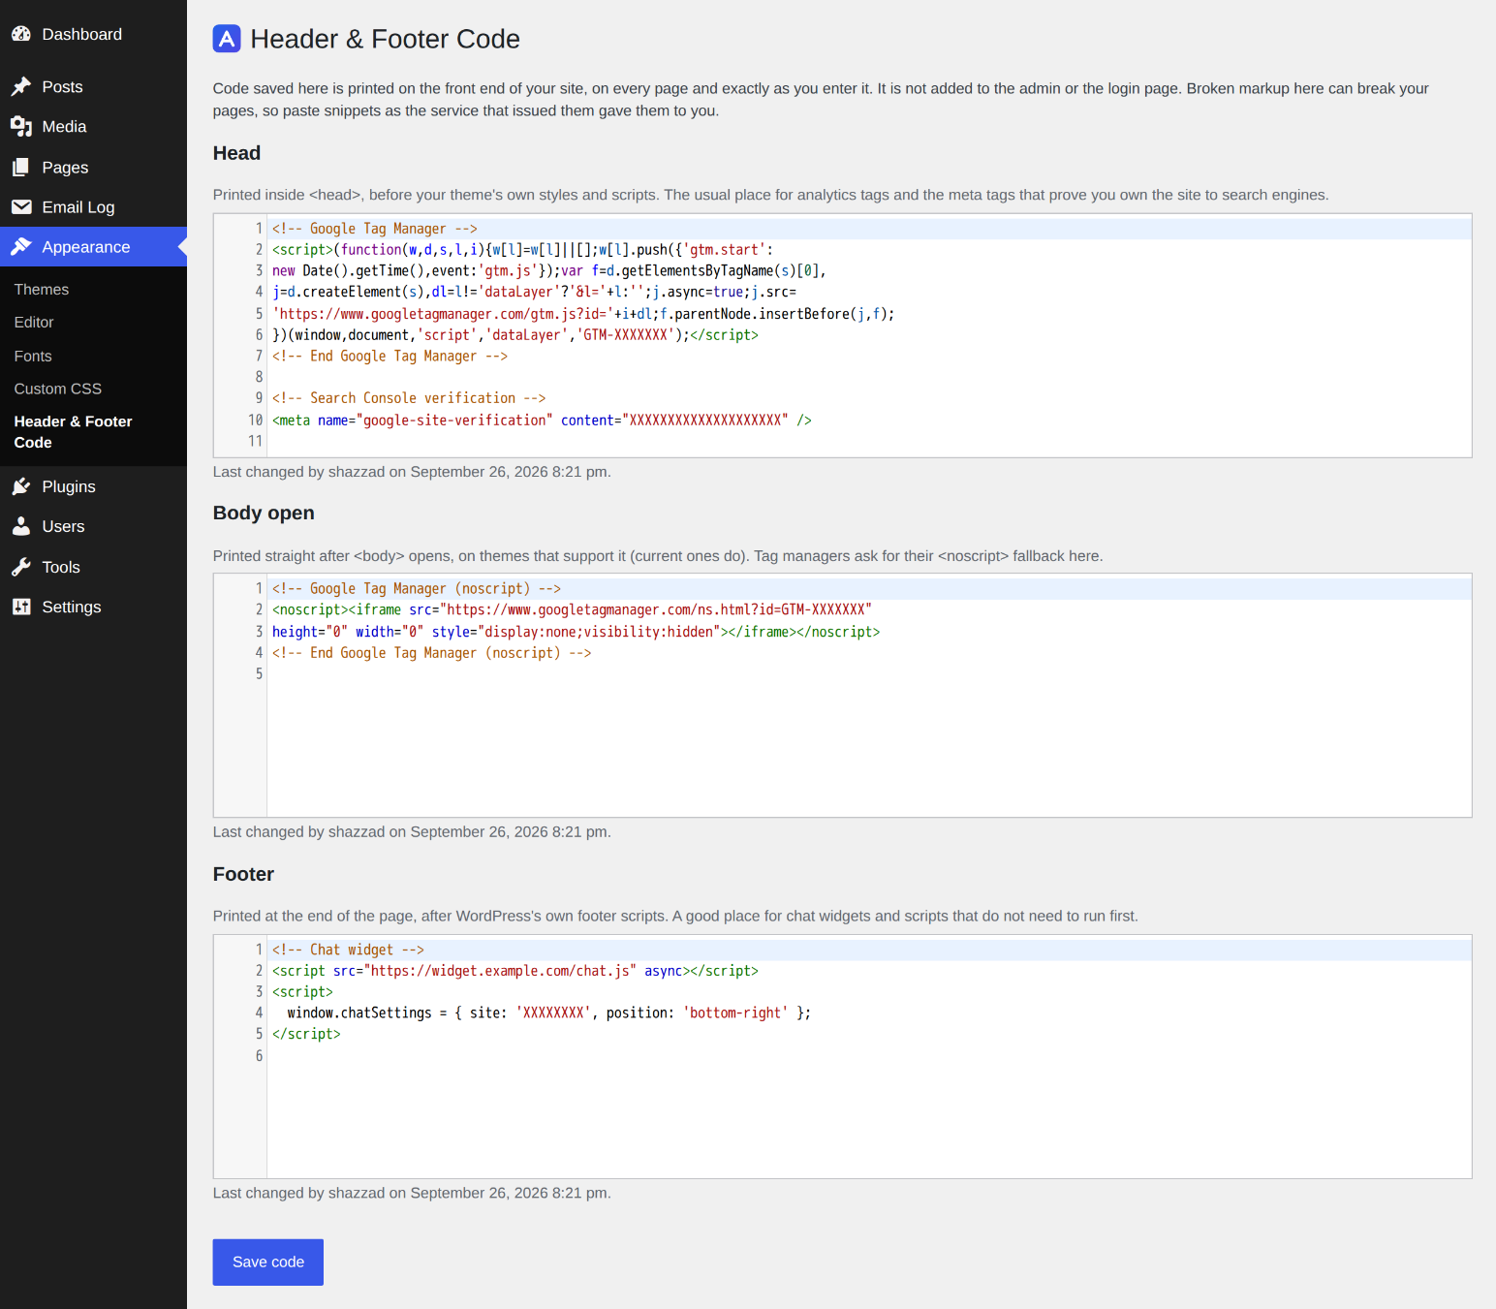Open Themes submenu link
Screen dimensions: 1496x1309
pos(42,290)
